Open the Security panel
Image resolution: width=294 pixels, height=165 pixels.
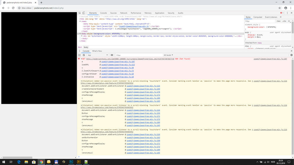coord(171,13)
